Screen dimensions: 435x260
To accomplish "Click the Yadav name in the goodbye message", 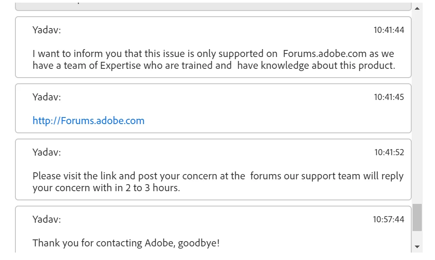I will click(x=47, y=219).
